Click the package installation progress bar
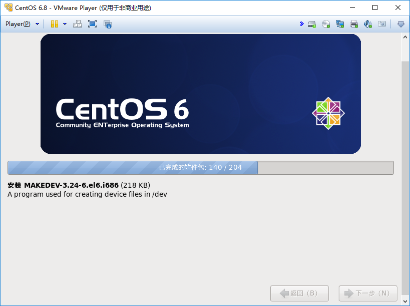 click(x=201, y=168)
